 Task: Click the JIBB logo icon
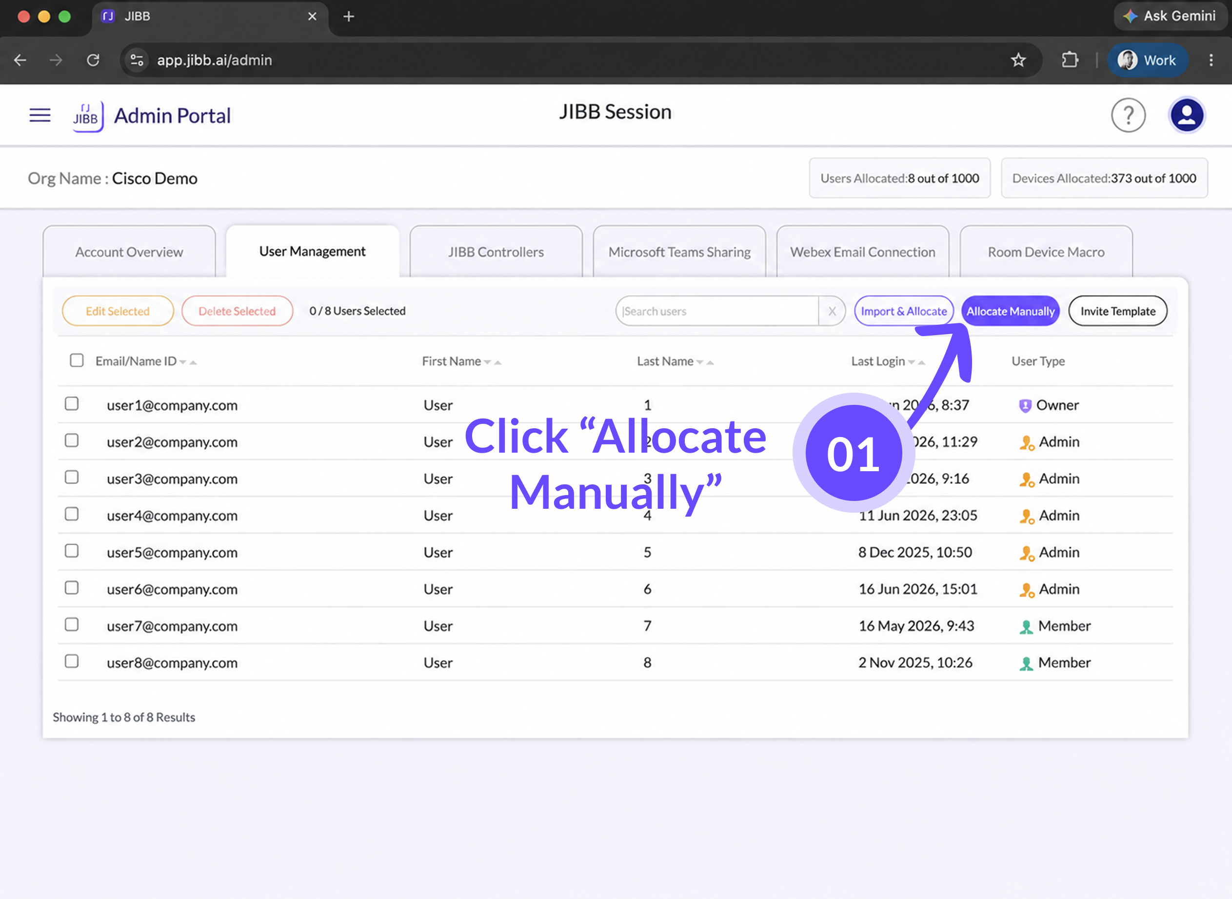point(88,116)
